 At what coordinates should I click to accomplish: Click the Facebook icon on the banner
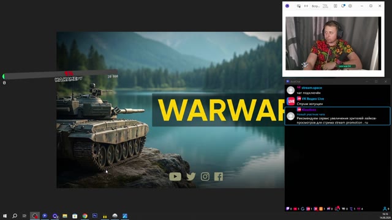[x=219, y=177]
